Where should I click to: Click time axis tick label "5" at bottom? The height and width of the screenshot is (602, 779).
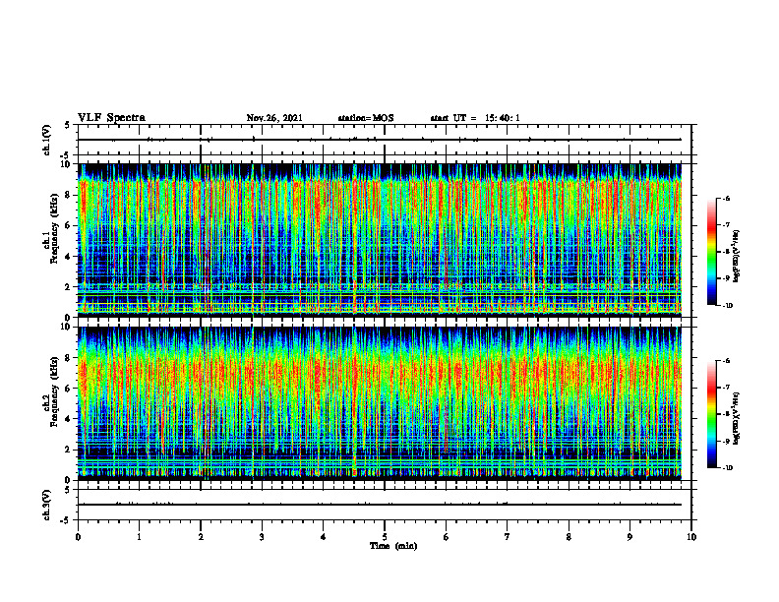pos(385,537)
